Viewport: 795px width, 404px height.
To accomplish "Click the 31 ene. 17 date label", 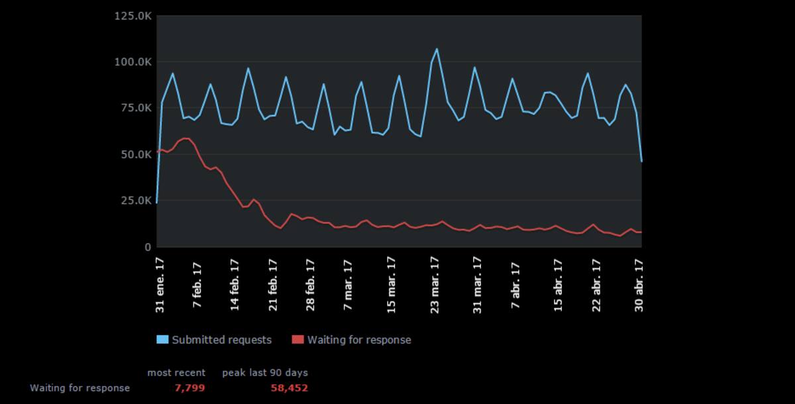I will tap(160, 285).
